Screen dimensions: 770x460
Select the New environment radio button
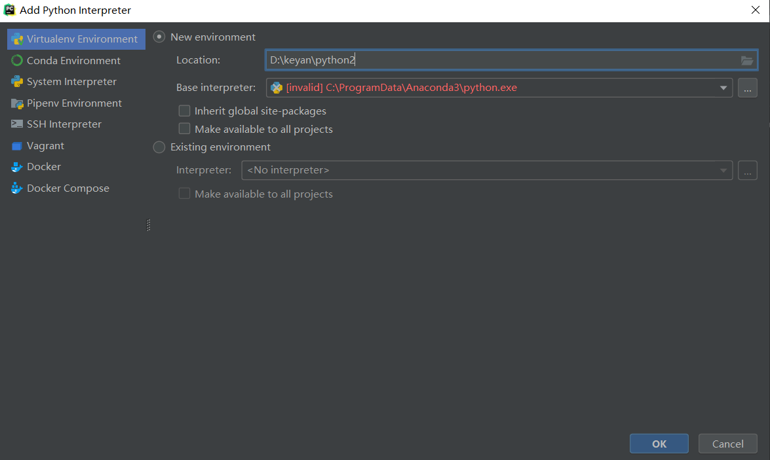click(159, 37)
